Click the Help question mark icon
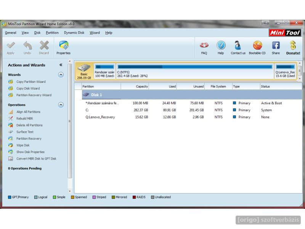The width and height of the screenshot is (305, 229). point(221,45)
